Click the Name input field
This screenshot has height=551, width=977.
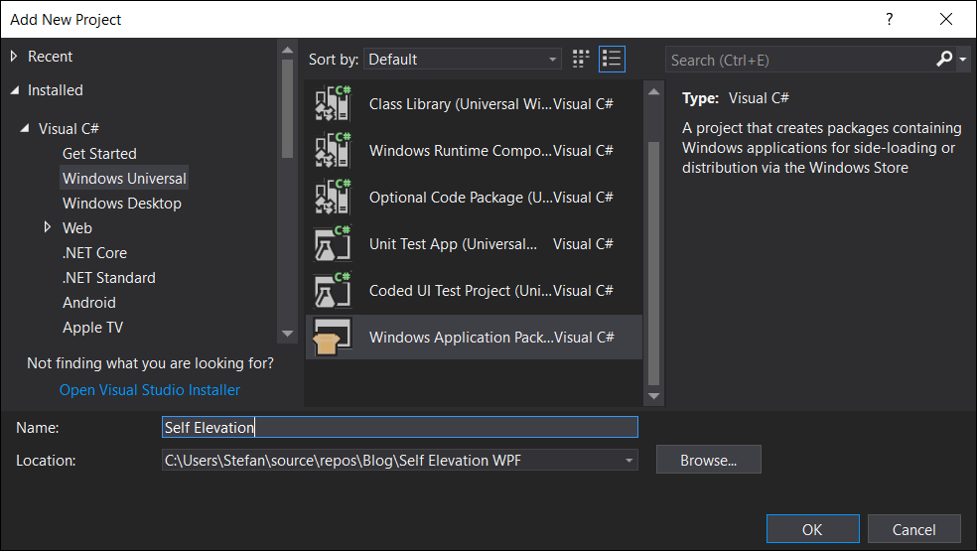click(x=400, y=428)
